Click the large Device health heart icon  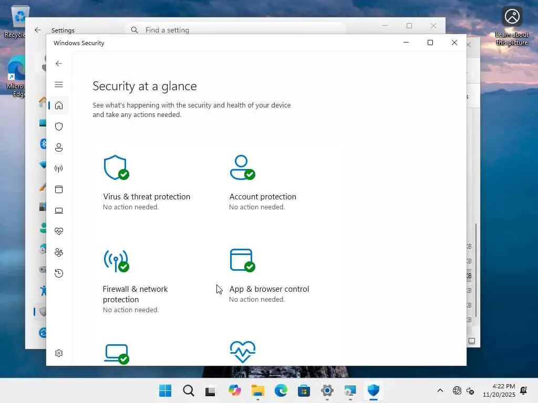click(x=243, y=352)
